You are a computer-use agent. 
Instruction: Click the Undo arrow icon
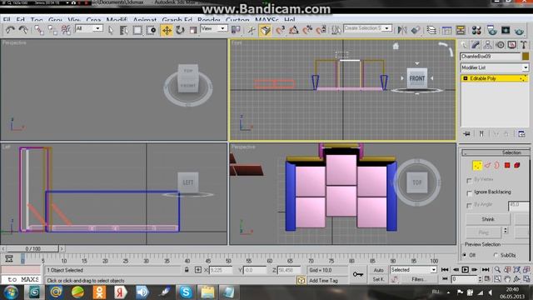coord(10,30)
